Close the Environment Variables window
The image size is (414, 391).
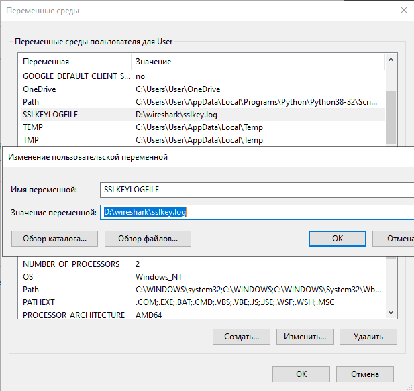click(404, 10)
